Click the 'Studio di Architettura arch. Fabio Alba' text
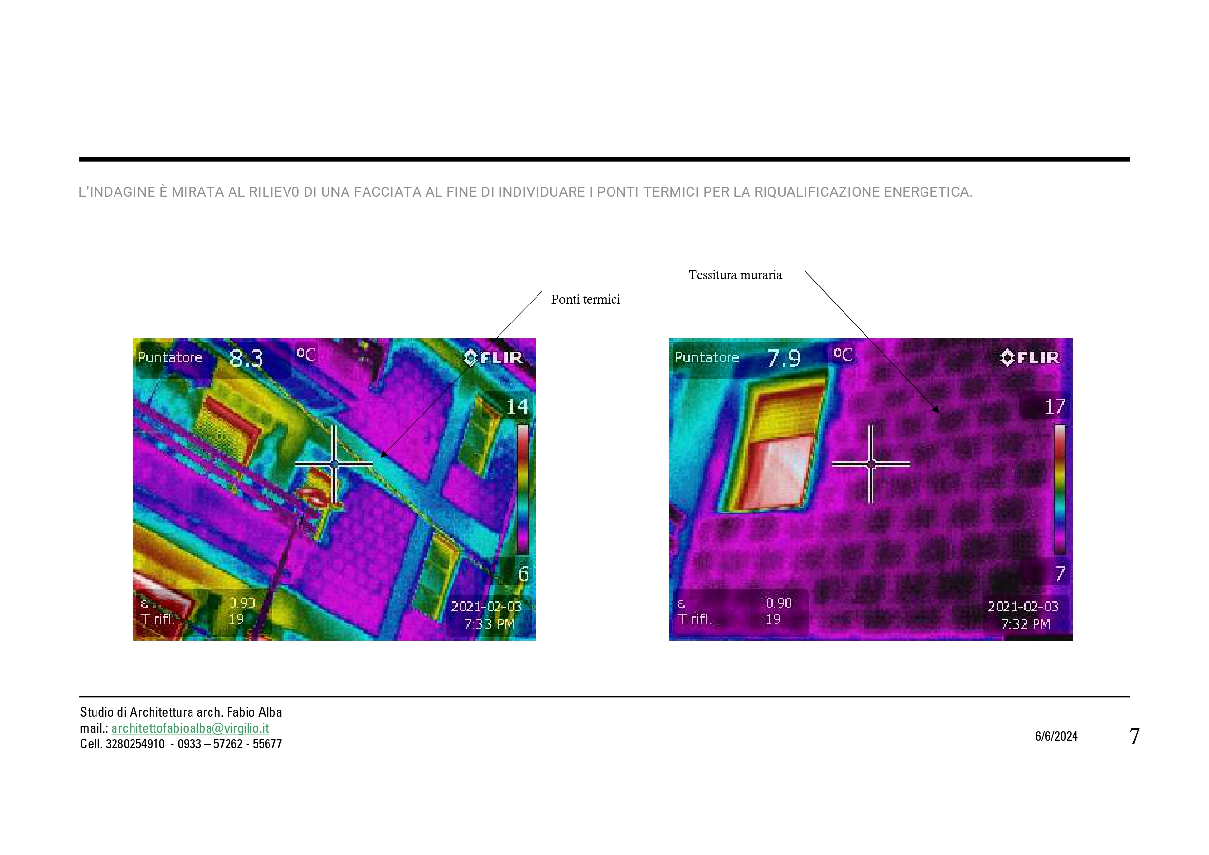The height and width of the screenshot is (855, 1209). click(181, 712)
